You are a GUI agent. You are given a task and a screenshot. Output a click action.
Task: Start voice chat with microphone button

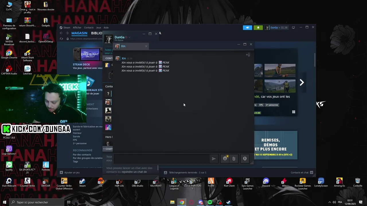(245, 159)
